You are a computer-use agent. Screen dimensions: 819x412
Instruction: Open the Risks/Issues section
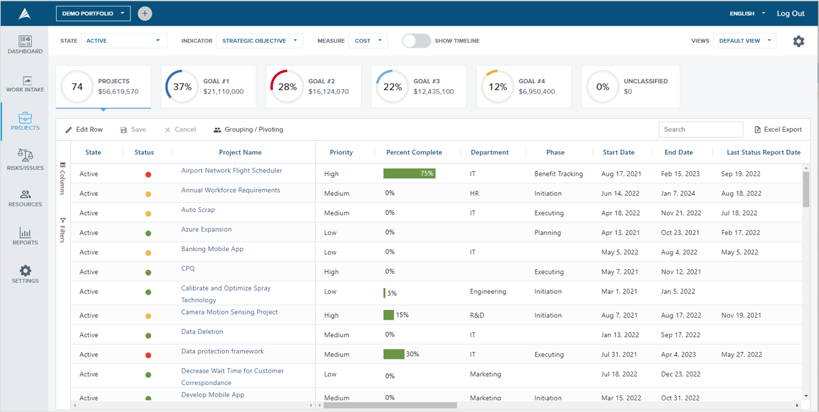[25, 160]
